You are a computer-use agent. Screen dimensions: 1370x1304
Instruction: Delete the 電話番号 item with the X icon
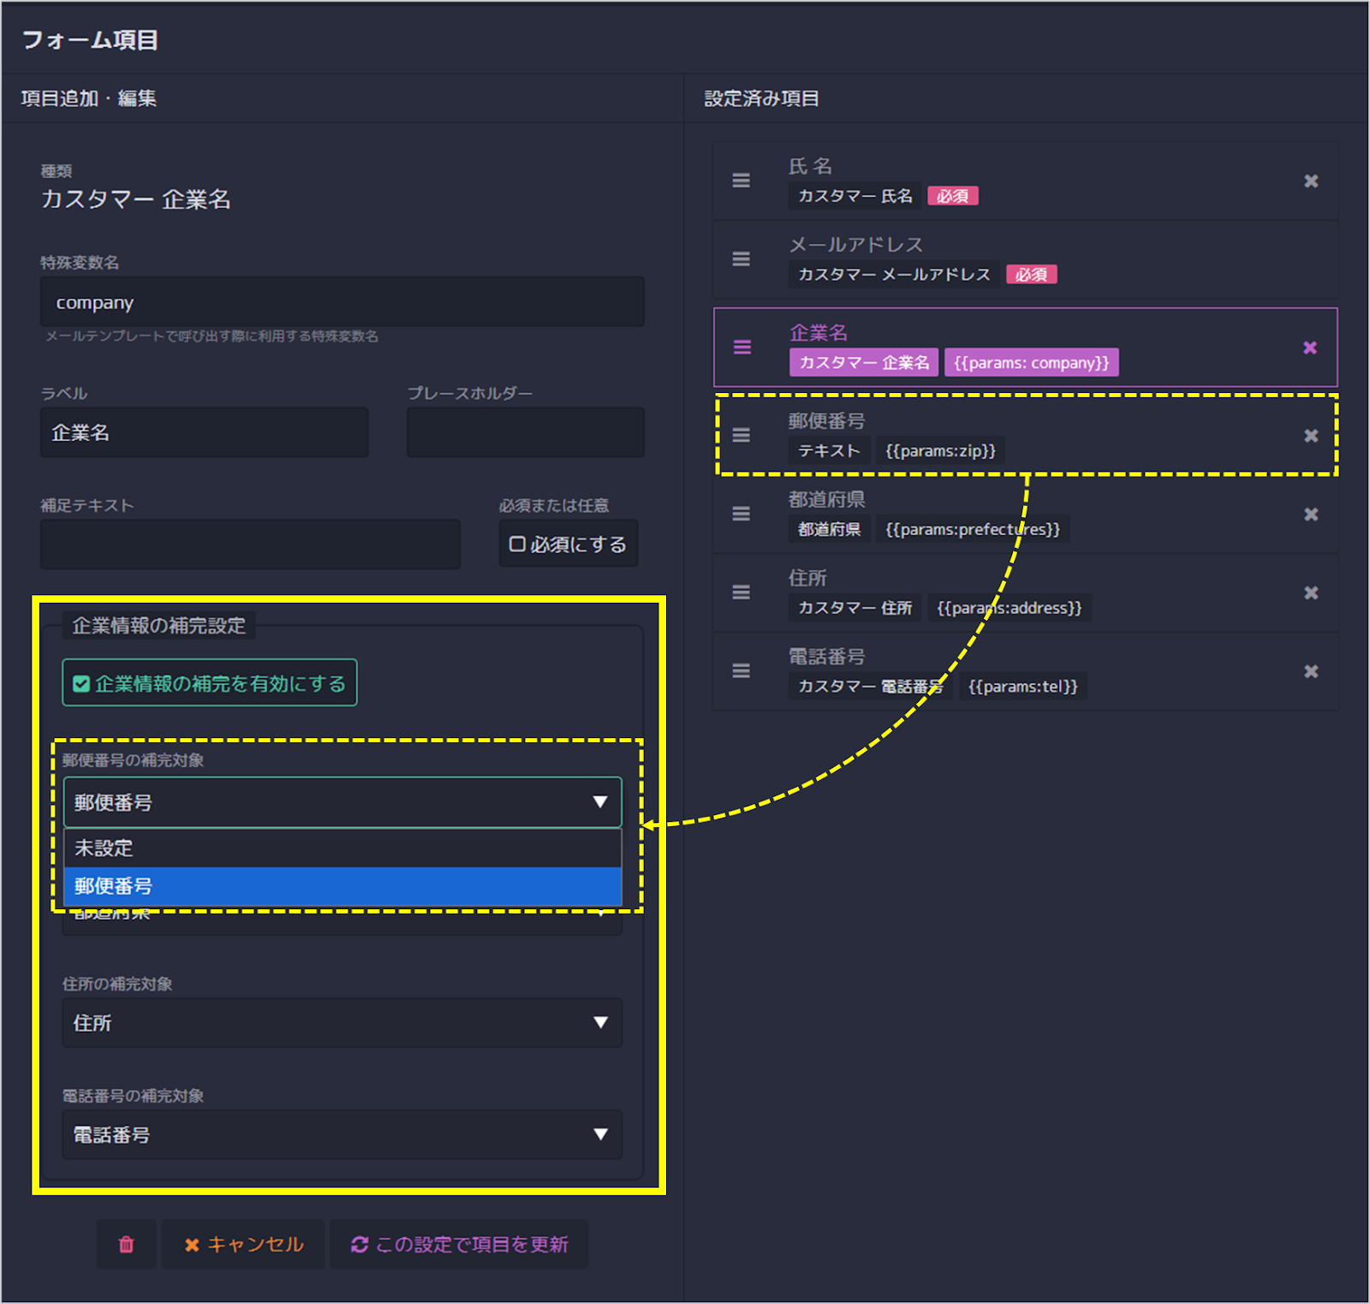(1311, 671)
